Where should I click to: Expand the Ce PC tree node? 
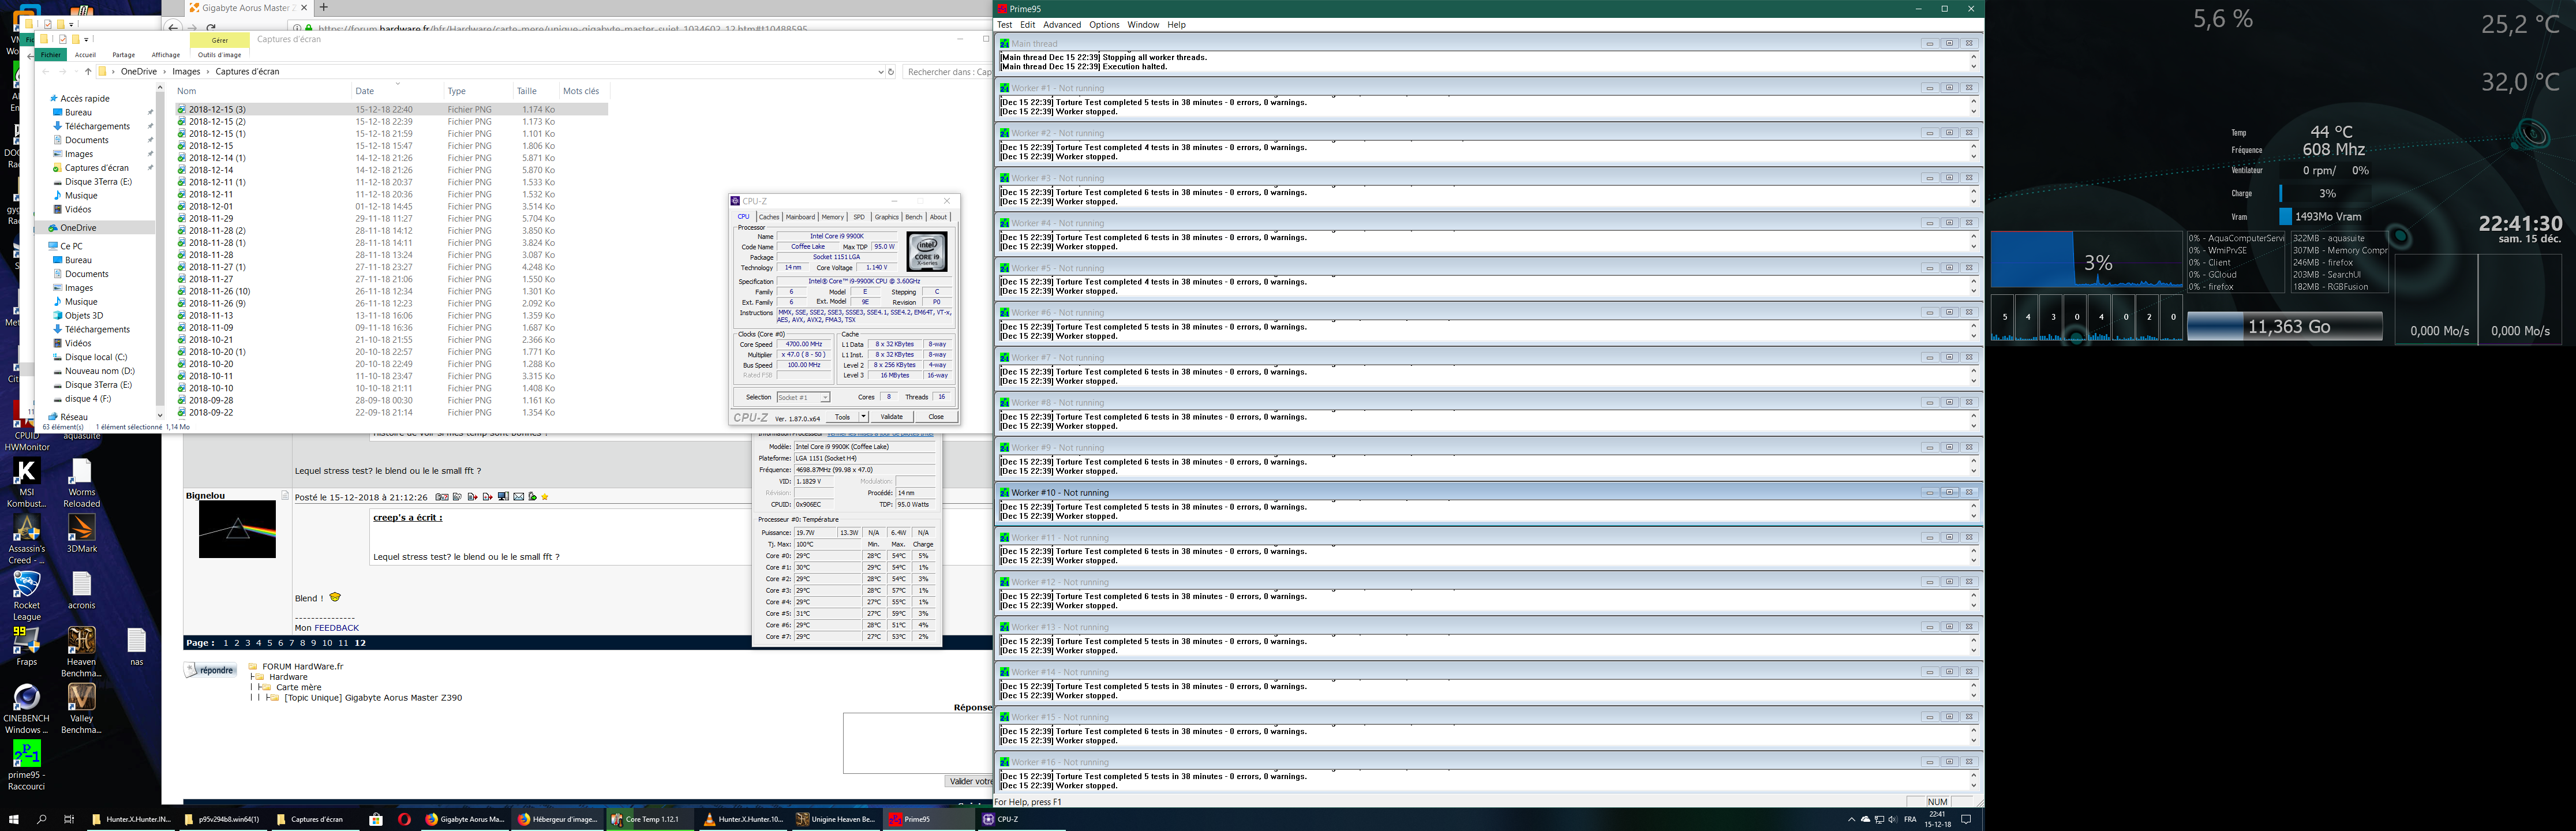(x=43, y=246)
